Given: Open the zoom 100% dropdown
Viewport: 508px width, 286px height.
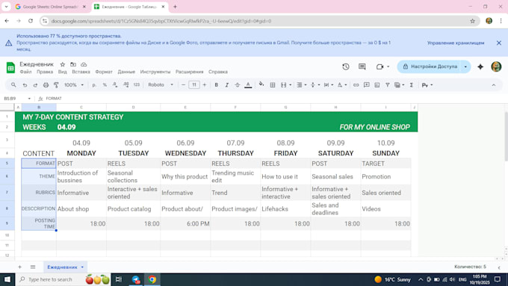Looking at the screenshot, I should click(74, 85).
